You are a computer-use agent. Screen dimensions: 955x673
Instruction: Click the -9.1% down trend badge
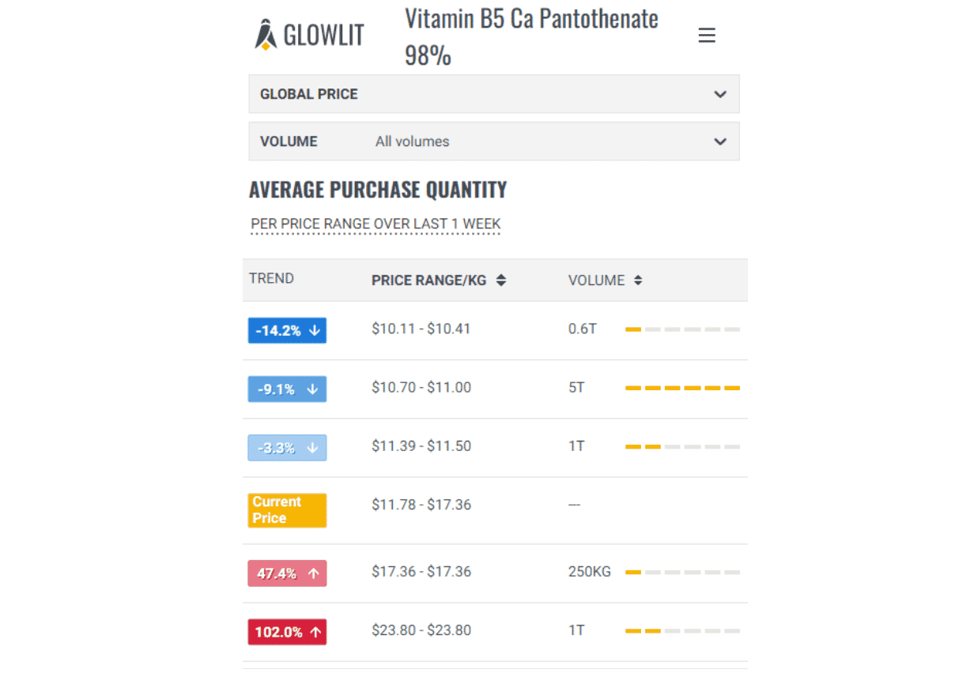click(287, 389)
